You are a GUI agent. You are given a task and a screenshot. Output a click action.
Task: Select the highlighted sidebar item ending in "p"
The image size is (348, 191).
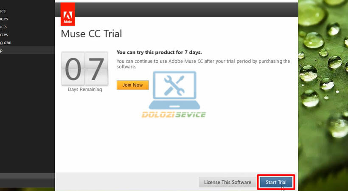pos(27,50)
